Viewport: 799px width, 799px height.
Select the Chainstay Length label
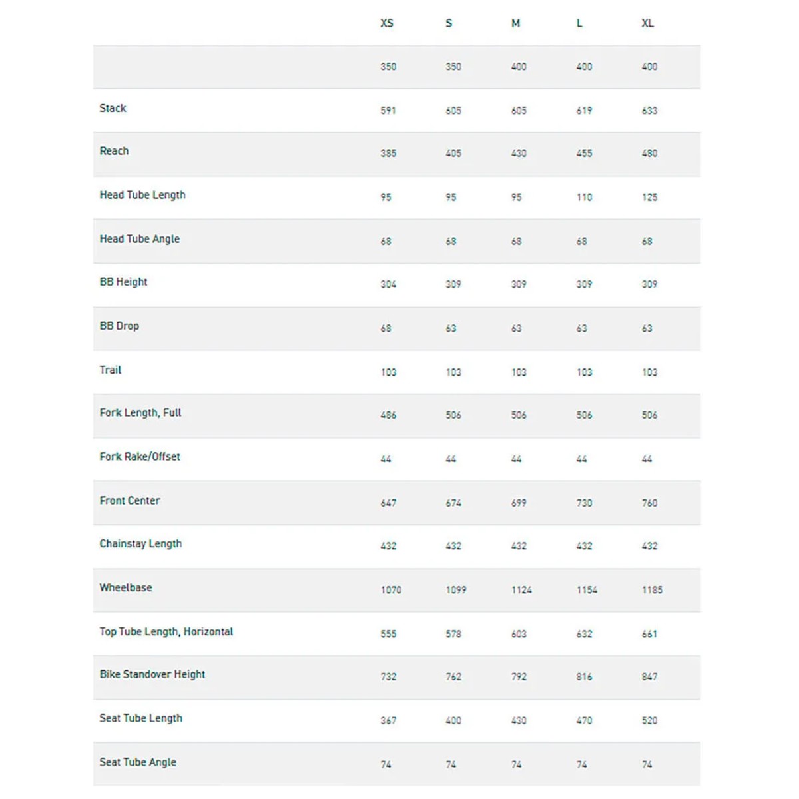(x=140, y=544)
